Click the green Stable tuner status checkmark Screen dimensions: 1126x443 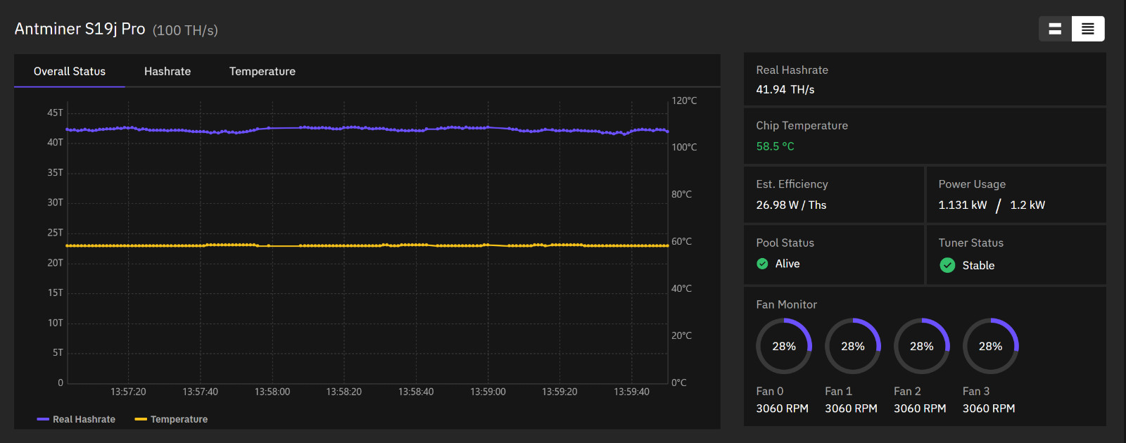pyautogui.click(x=947, y=265)
